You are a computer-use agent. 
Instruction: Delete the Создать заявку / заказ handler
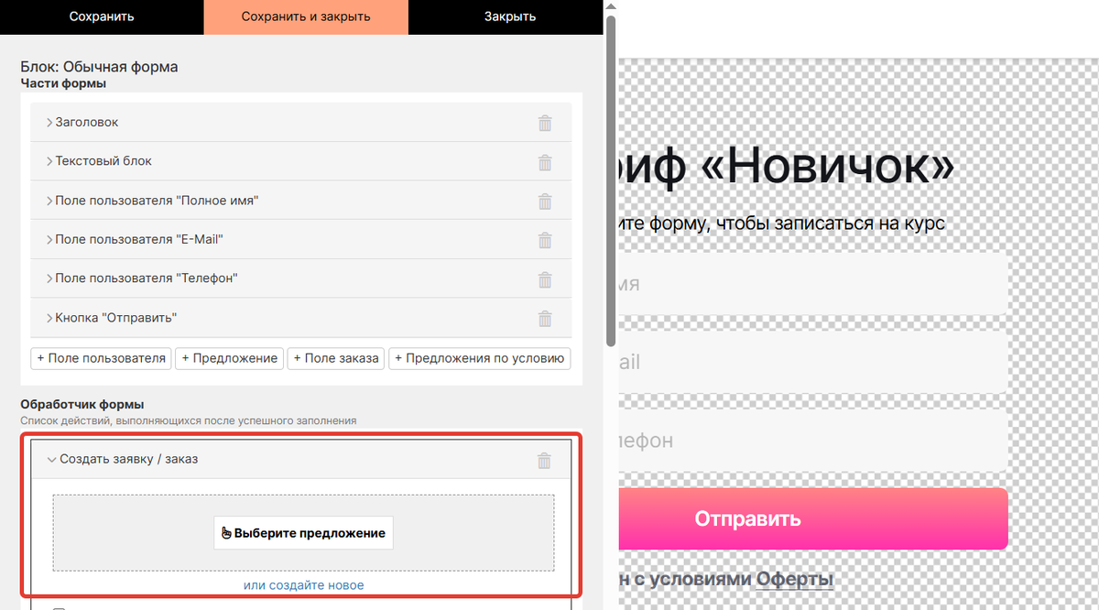tap(544, 460)
